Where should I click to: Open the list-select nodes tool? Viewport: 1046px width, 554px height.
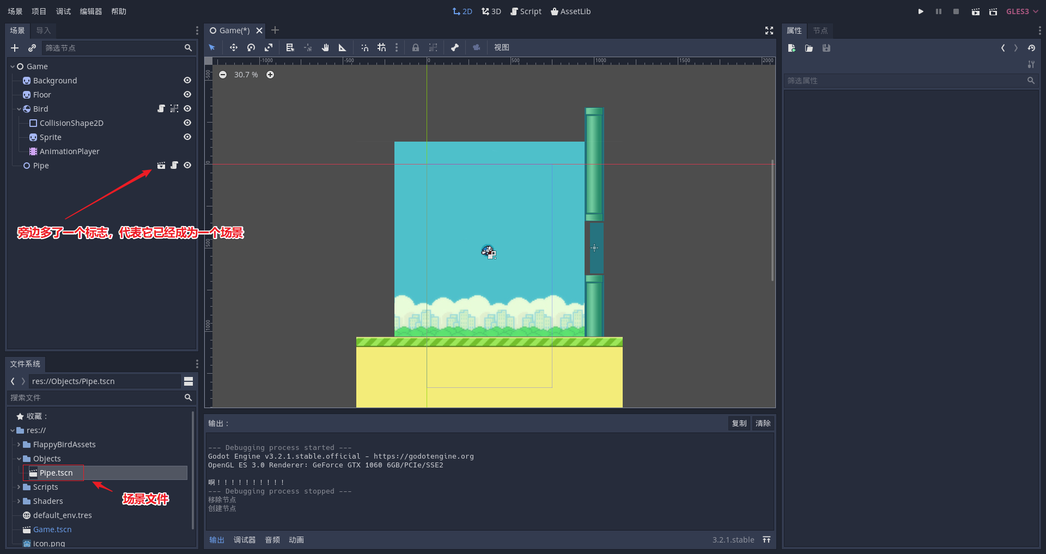coord(290,47)
